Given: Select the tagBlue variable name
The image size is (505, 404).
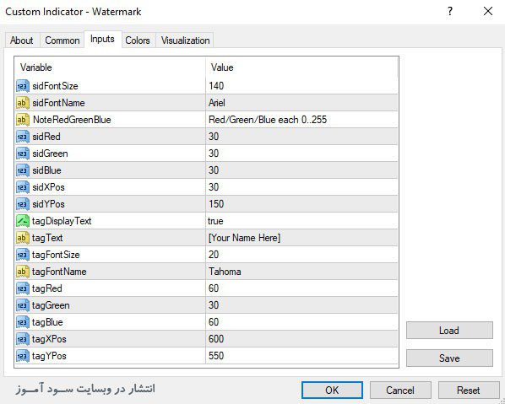Looking at the screenshot, I should pos(47,322).
